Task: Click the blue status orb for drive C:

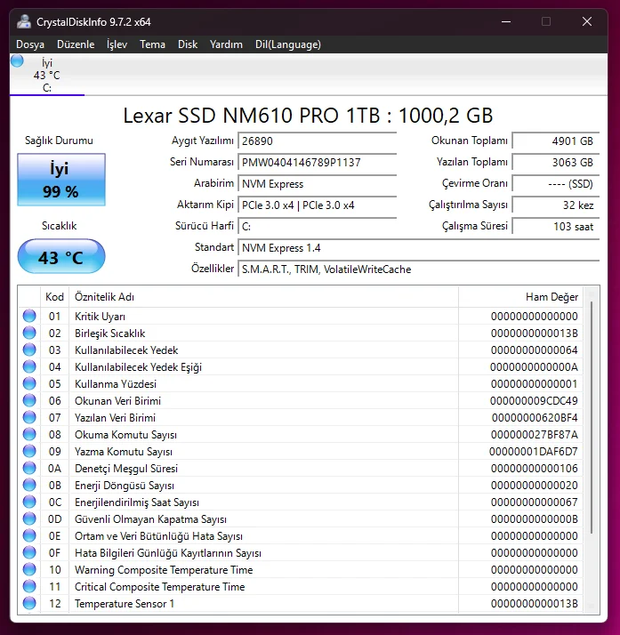Action: pyautogui.click(x=17, y=61)
